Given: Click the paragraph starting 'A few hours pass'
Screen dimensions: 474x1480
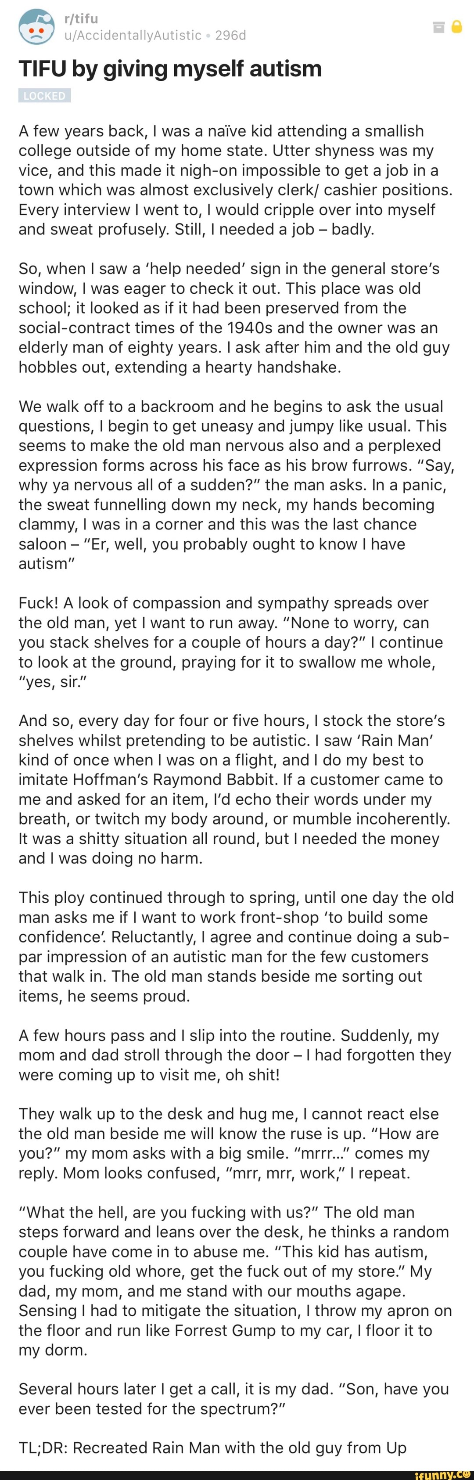Looking at the screenshot, I should 235,1055.
